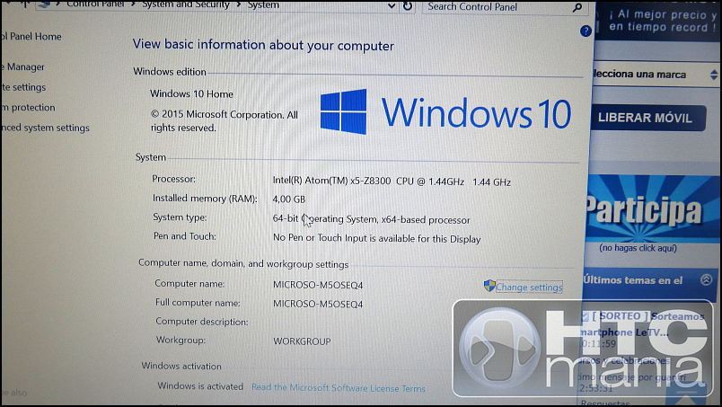Click the Change settings link
Viewport: 722px width, 407px height.
click(529, 288)
